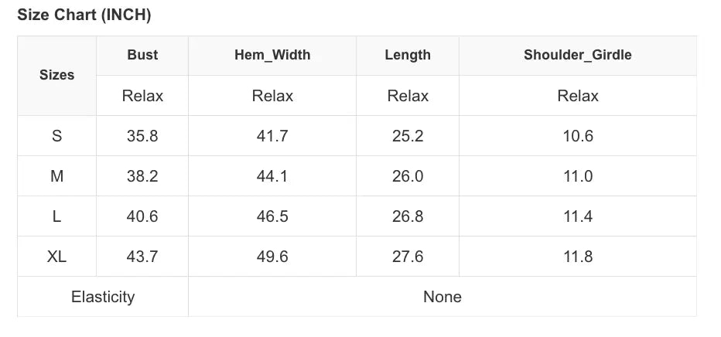Select the Shoulder_Girdle column header
The width and height of the screenshot is (721, 337).
coord(578,55)
